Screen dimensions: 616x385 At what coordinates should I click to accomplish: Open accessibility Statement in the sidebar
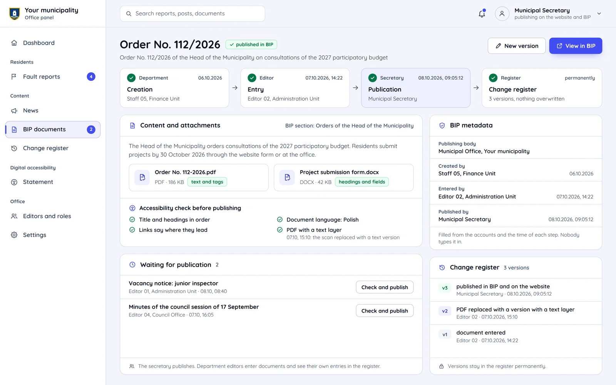tap(53, 182)
